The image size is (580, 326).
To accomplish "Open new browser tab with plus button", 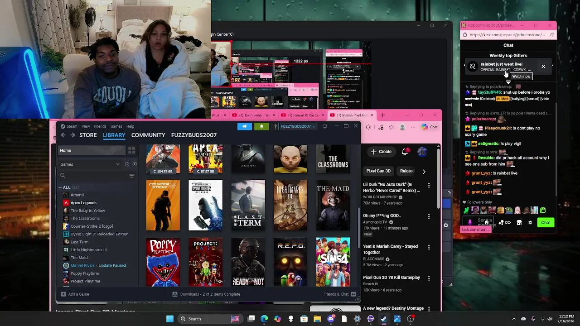I will (x=382, y=115).
